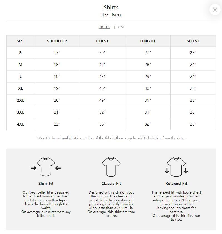
Task: Click the 2% deviation disclaimer note
Action: (x=111, y=138)
